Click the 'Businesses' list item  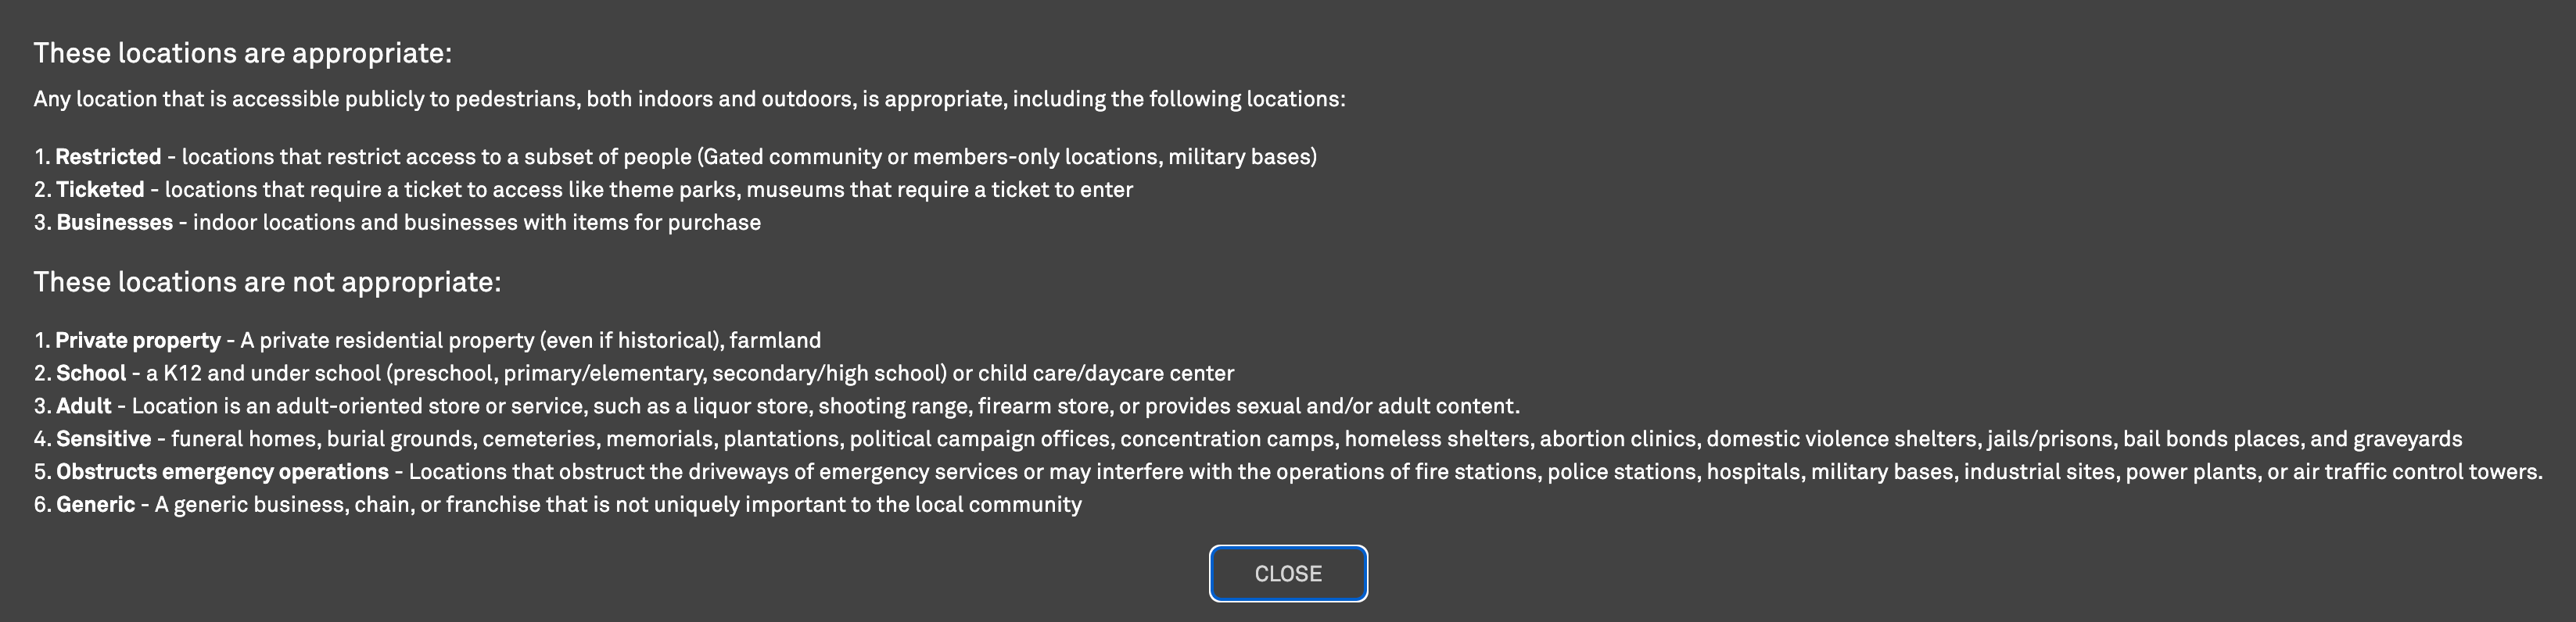coord(398,222)
